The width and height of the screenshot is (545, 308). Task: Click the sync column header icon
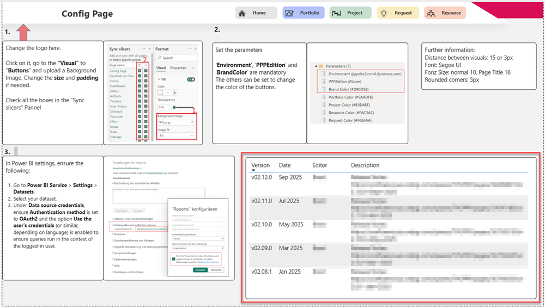pos(140,65)
